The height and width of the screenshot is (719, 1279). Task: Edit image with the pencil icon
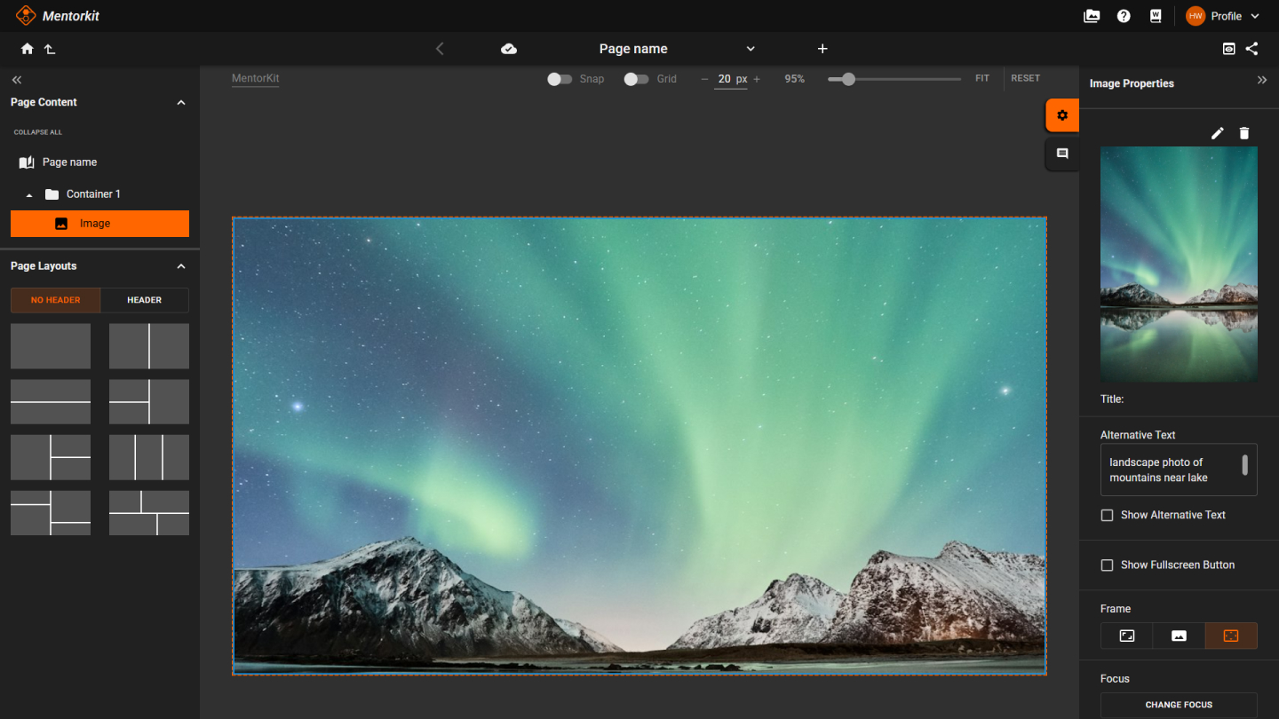click(x=1218, y=133)
